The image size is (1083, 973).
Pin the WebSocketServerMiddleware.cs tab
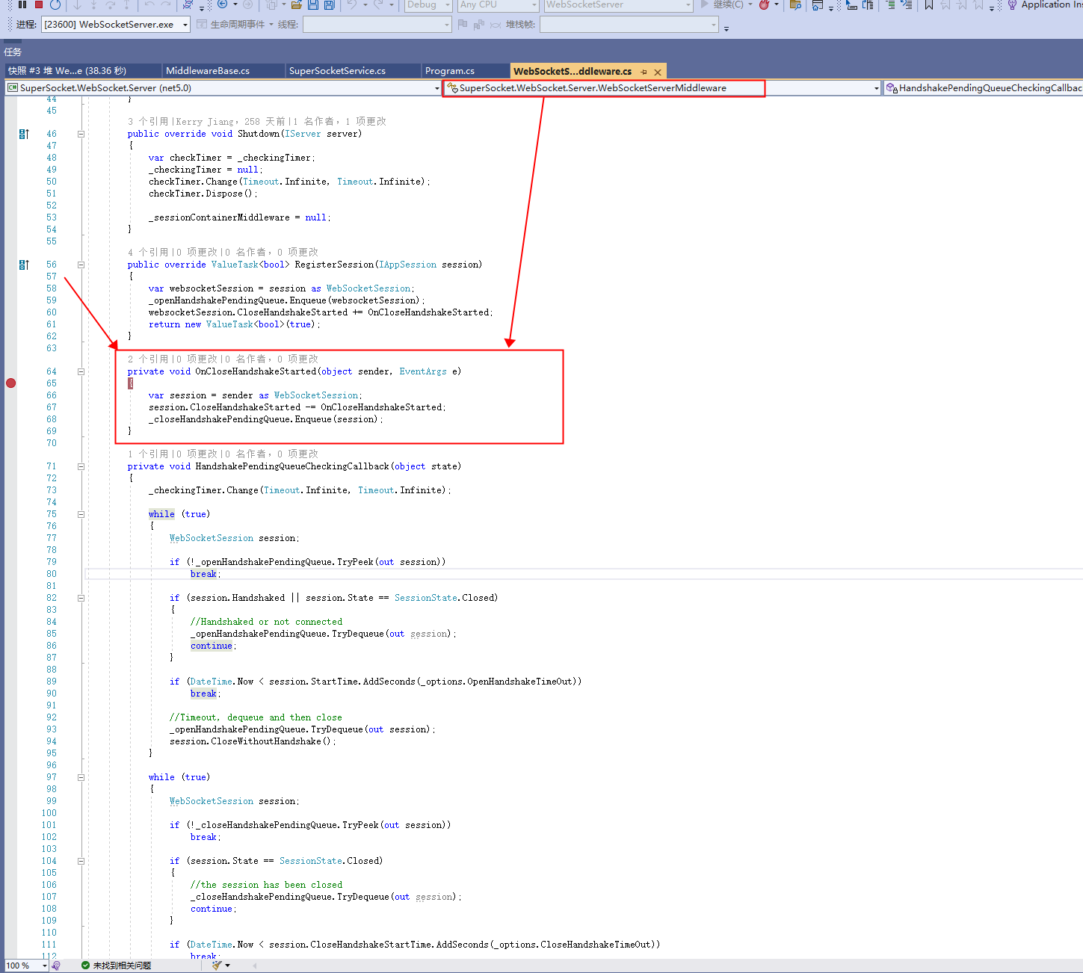pyautogui.click(x=644, y=72)
